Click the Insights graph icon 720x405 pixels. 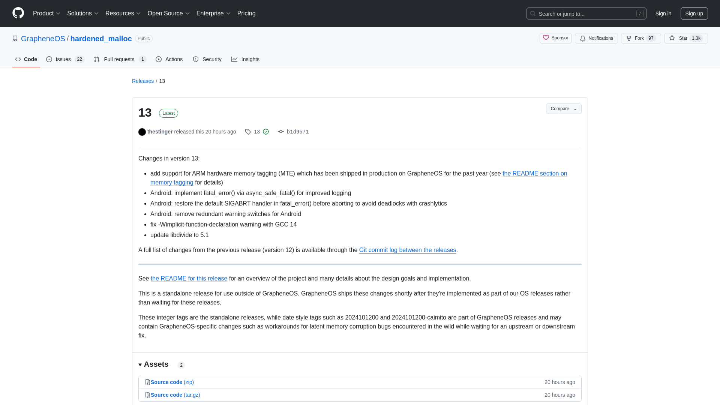point(234,59)
